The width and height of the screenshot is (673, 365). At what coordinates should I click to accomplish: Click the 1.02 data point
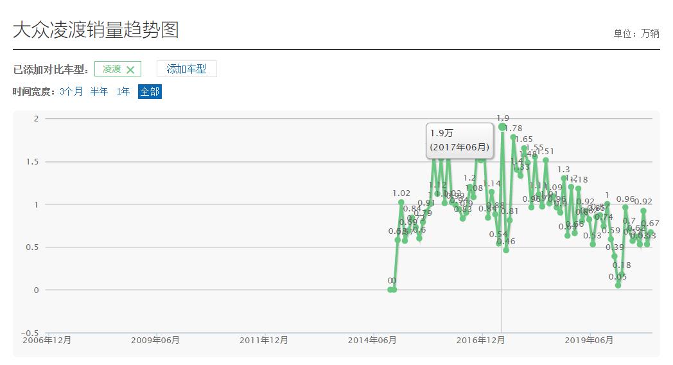(401, 202)
